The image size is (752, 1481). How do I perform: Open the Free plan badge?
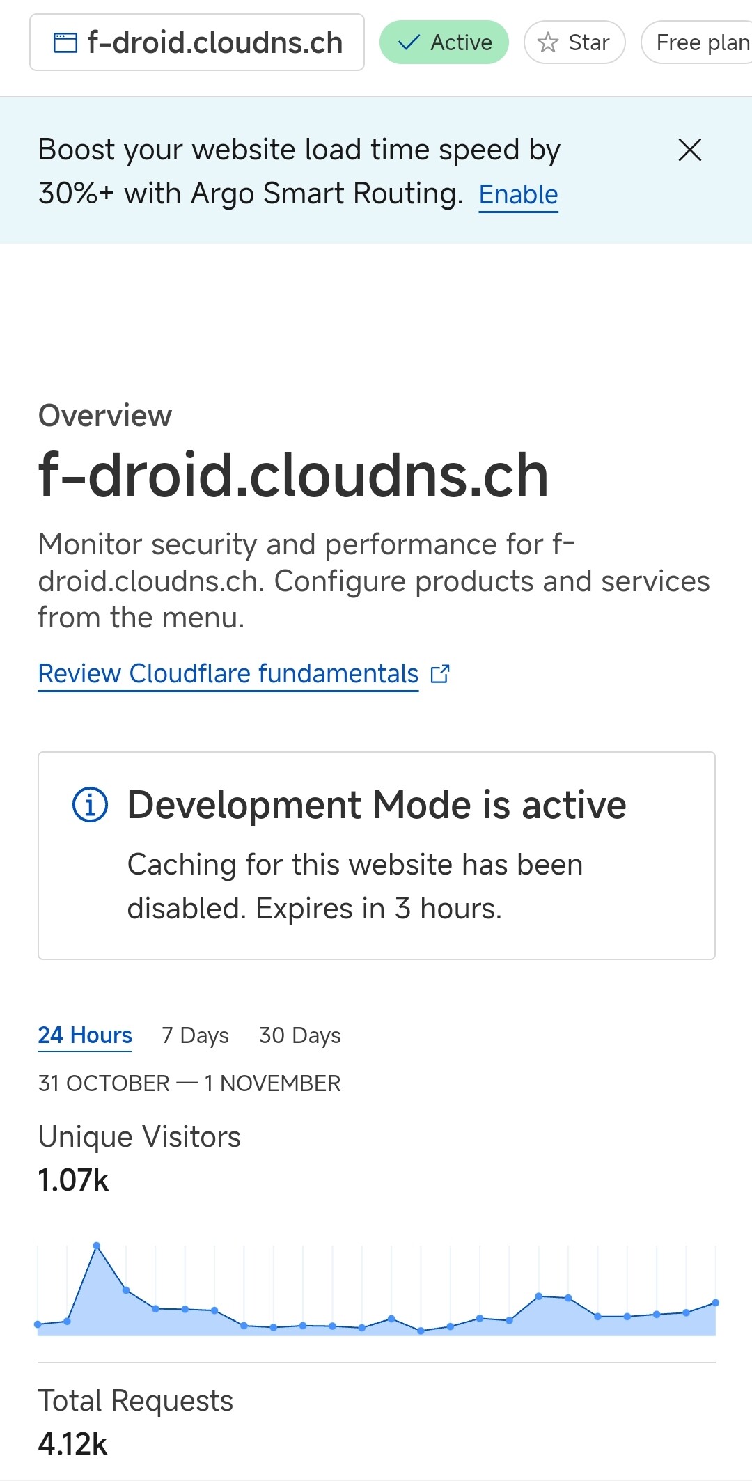tap(696, 42)
